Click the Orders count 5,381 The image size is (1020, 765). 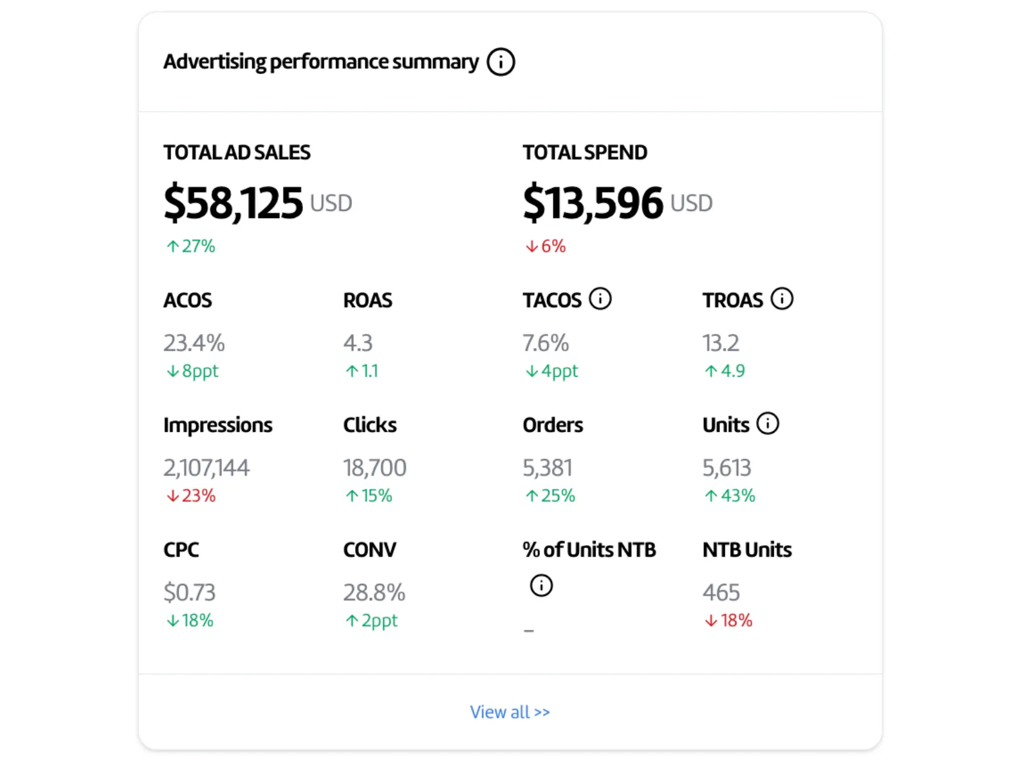547,467
